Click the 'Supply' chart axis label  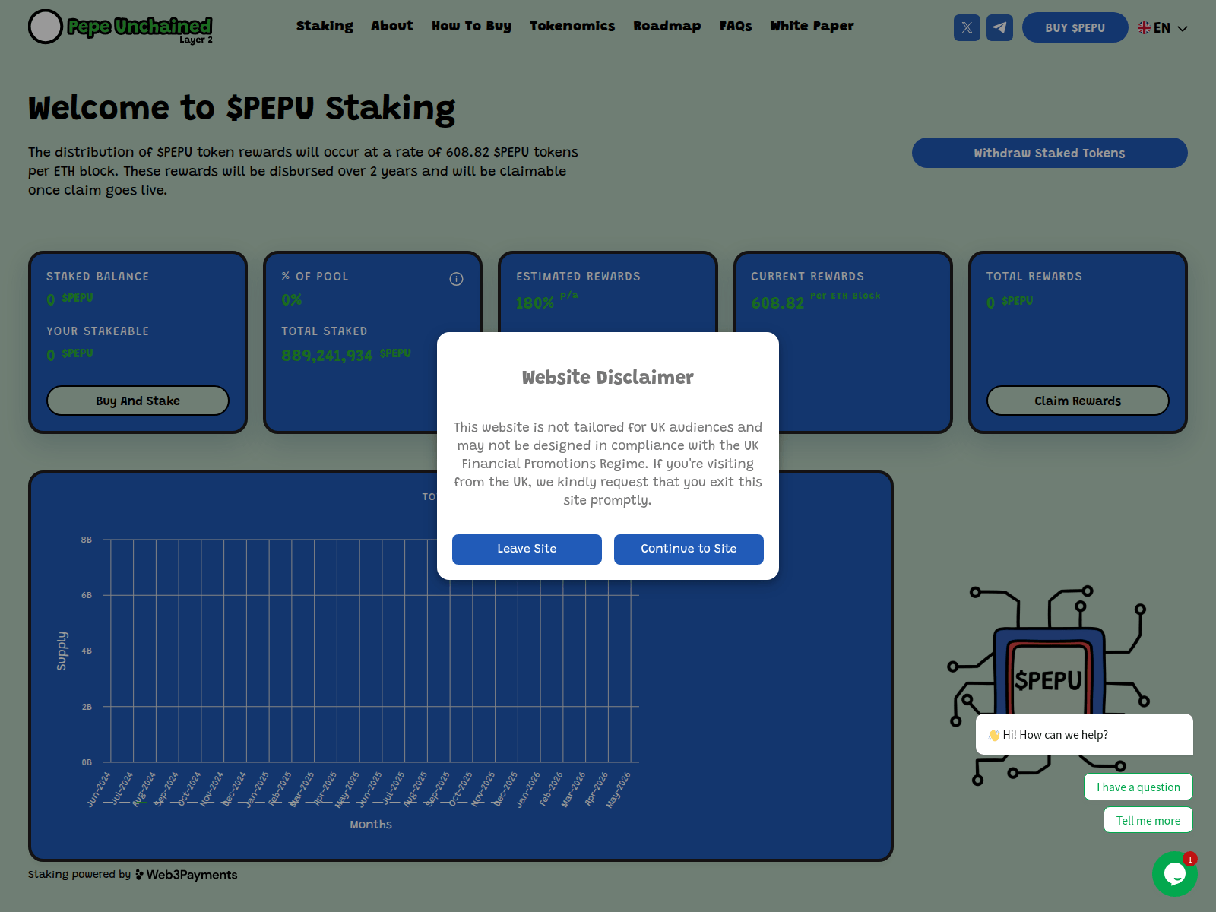pyautogui.click(x=62, y=651)
